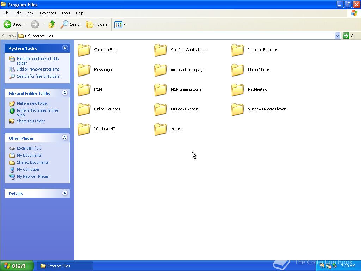Click Share this folder link
This screenshot has width=361, height=271.
click(31, 121)
